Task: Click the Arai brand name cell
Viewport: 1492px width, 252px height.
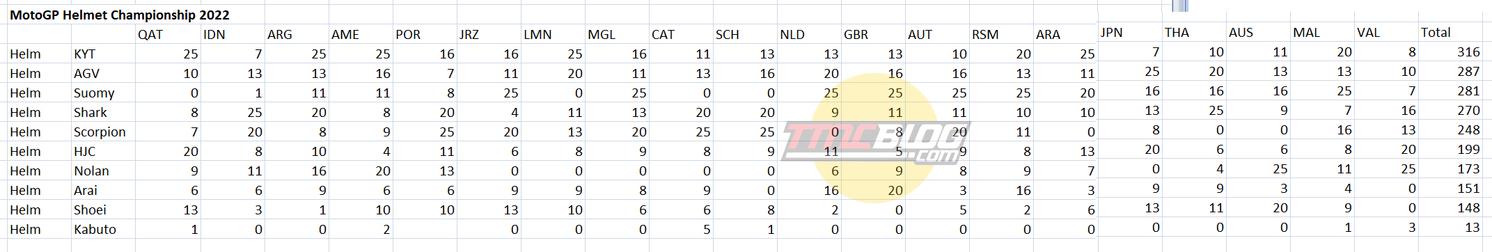Action: (x=103, y=190)
